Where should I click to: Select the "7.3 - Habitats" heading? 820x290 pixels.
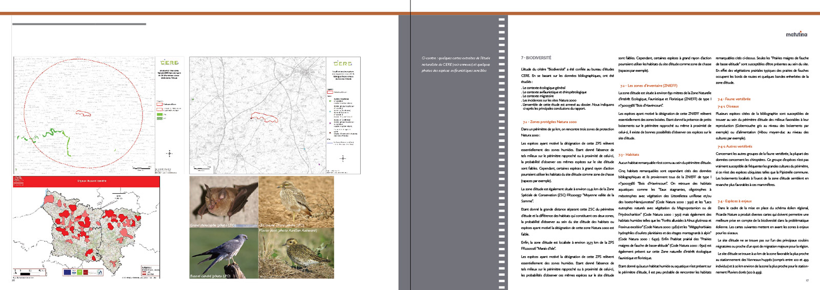pyautogui.click(x=629, y=154)
